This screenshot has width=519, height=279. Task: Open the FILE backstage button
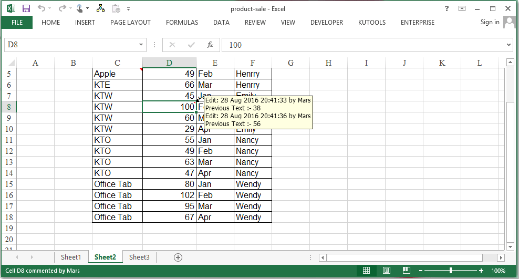(x=17, y=23)
